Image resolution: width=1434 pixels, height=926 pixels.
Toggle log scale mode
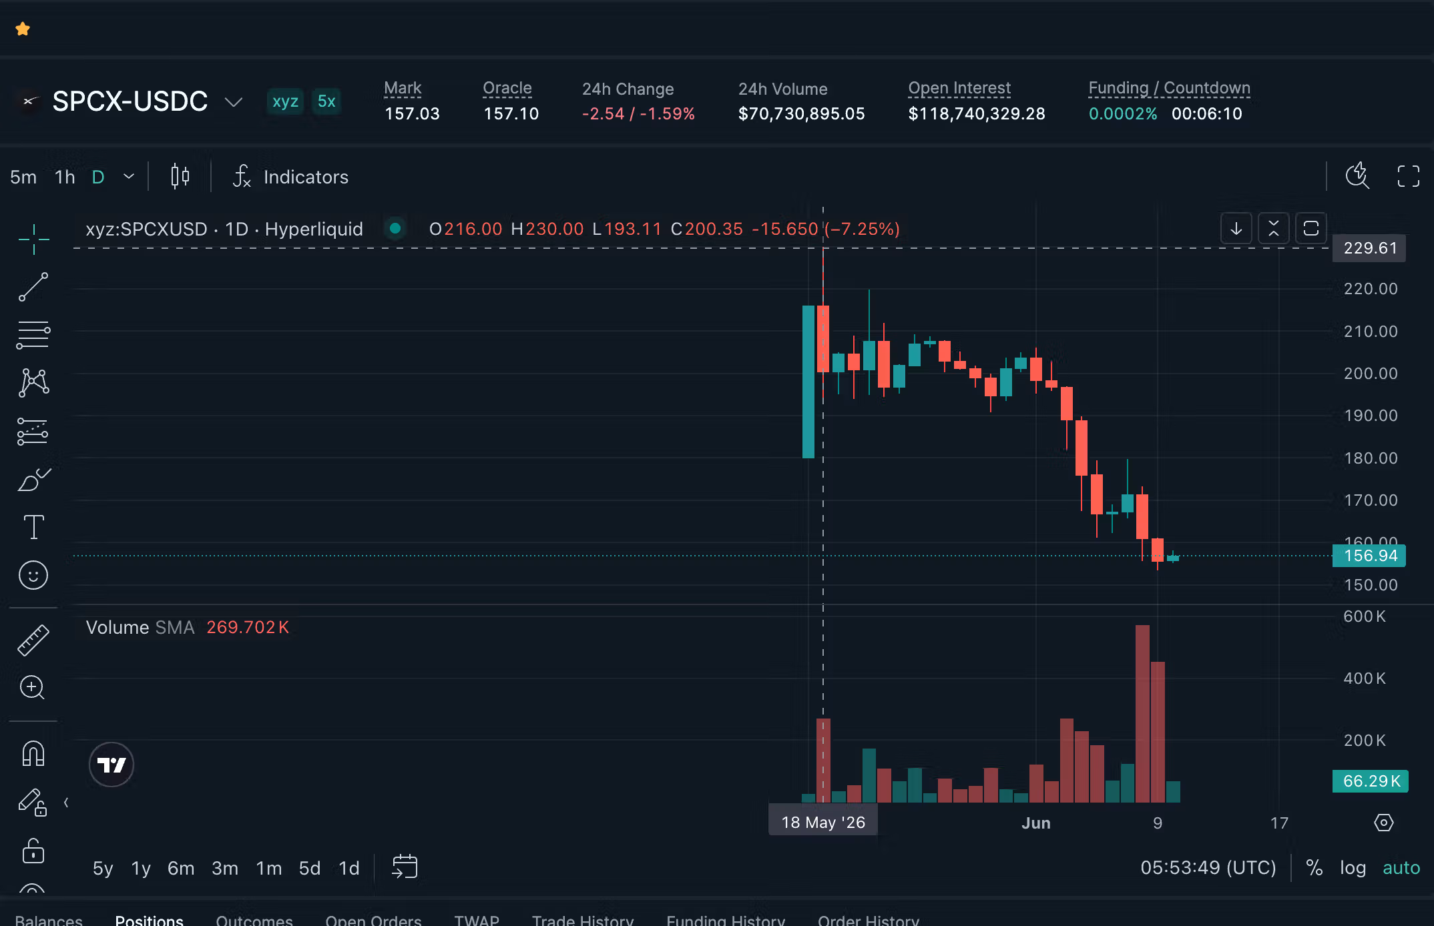coord(1353,867)
